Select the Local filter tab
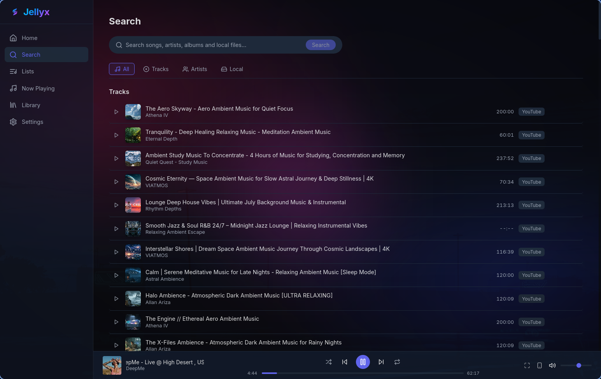 tap(232, 69)
